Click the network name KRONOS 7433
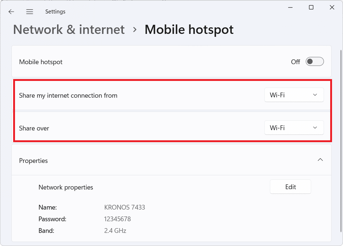 125,207
